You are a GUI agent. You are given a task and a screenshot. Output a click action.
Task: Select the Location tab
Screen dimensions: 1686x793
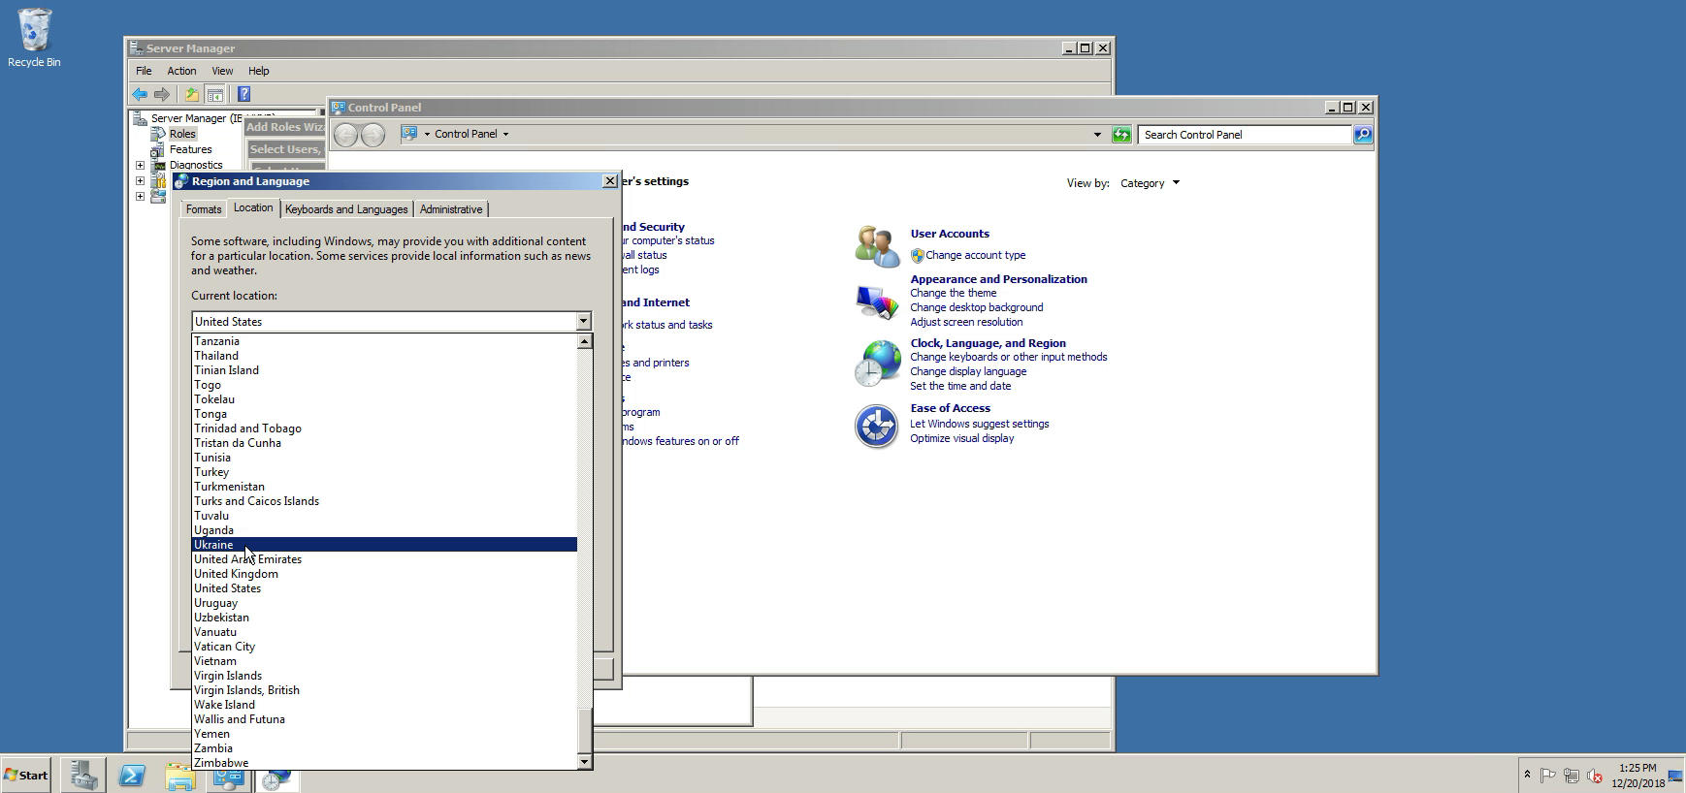point(253,207)
